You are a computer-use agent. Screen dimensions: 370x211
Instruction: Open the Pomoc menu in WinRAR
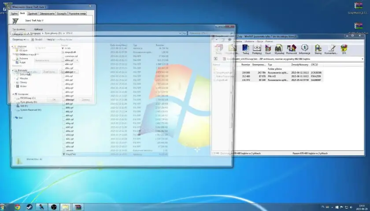[269, 41]
